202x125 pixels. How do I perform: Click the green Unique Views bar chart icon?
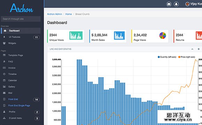point(76,35)
